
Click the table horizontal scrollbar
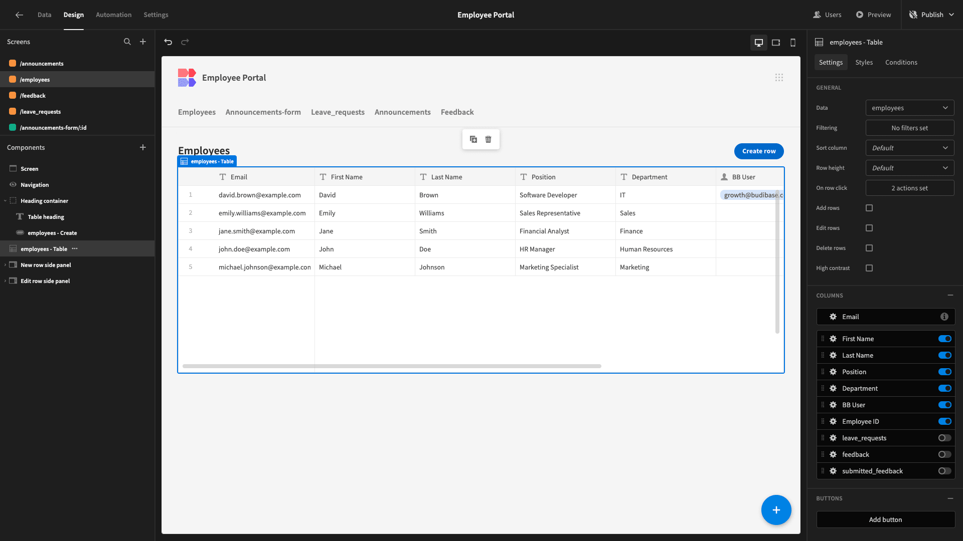392,366
